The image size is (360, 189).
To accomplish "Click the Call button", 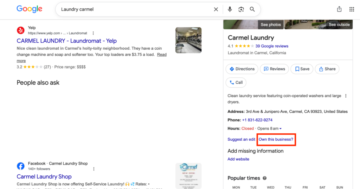I will click(236, 83).
